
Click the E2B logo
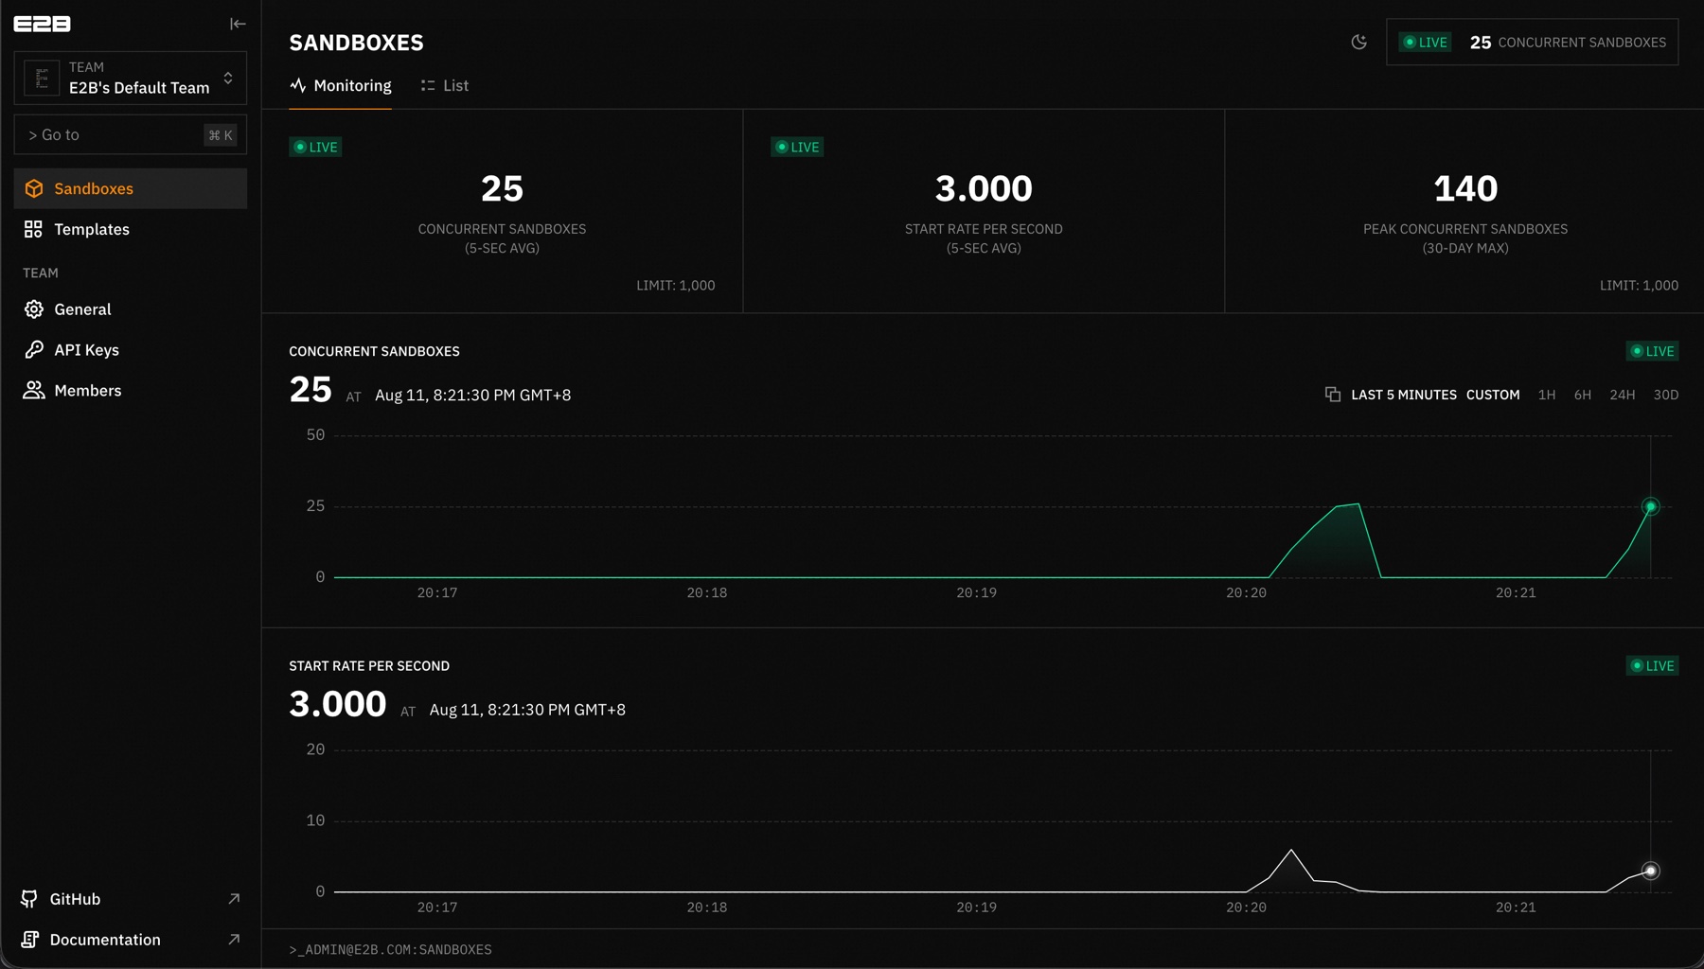tap(42, 24)
